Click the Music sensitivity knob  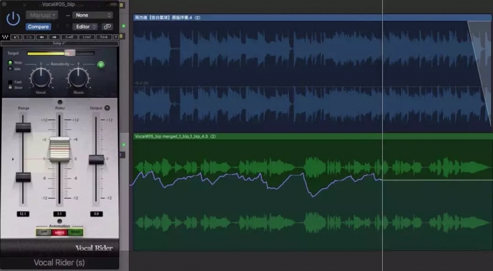(x=78, y=78)
